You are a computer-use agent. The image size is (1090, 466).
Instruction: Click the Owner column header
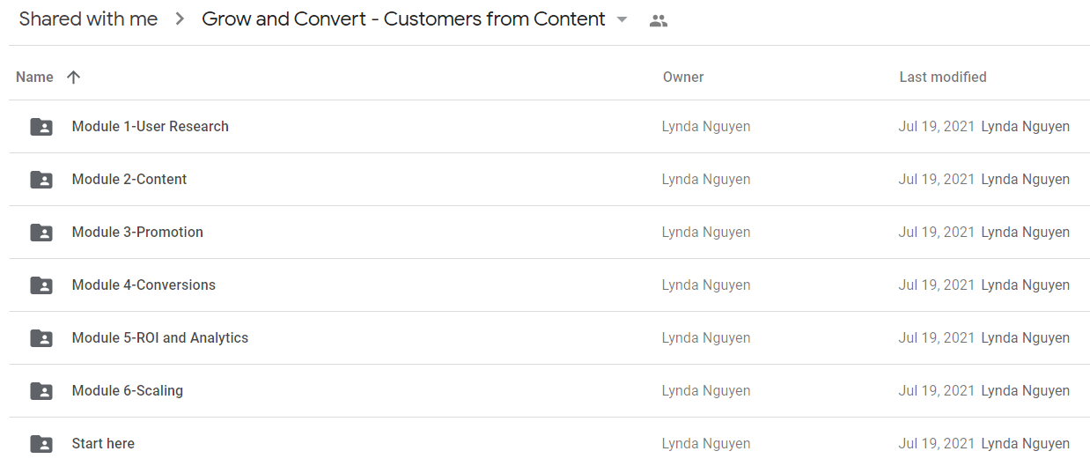pos(683,78)
